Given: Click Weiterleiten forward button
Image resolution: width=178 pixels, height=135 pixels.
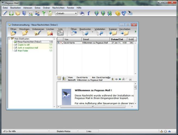Looking at the screenshot, I should (x=100, y=32).
